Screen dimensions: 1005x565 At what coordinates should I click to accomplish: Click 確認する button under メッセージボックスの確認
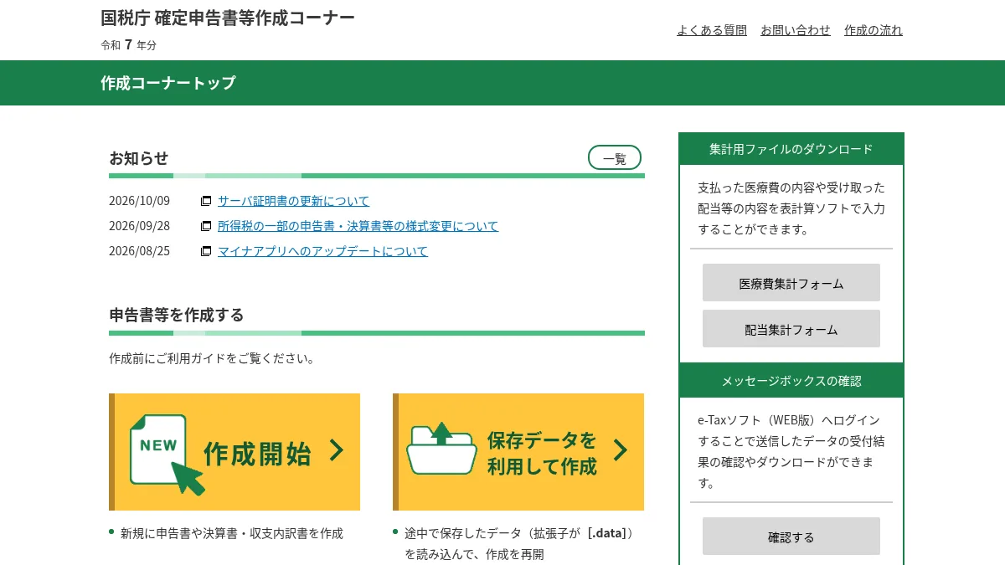791,537
